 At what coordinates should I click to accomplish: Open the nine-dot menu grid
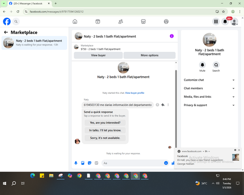tap(216, 22)
